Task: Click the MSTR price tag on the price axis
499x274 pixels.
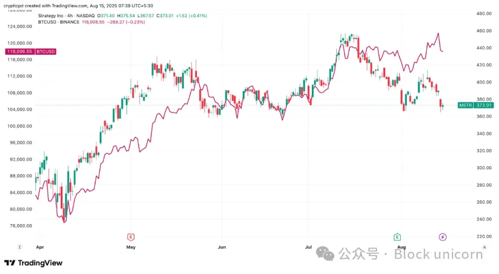Action: 464,105
